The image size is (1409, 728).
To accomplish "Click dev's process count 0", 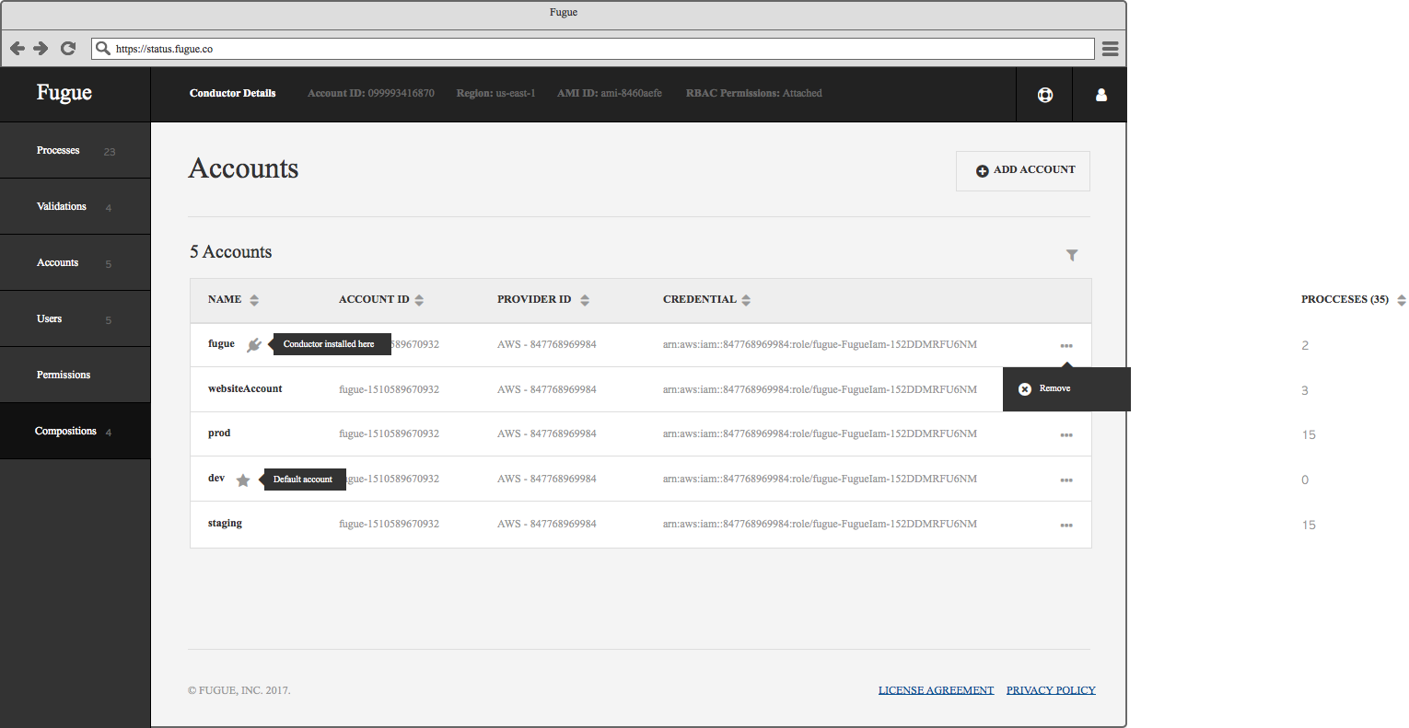I will (x=1305, y=480).
